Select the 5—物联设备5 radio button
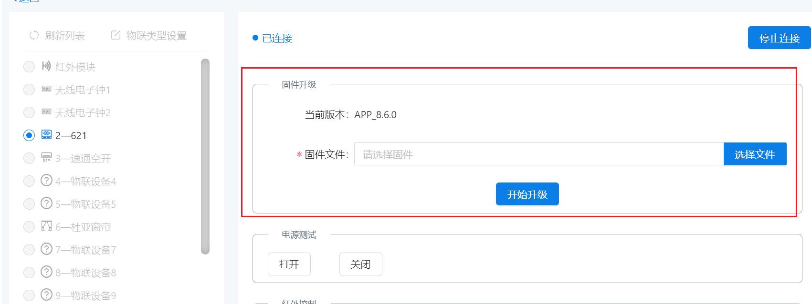 [29, 204]
